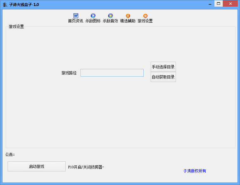Click the orange 精选辅助 plus icon
The image size is (240, 185).
(128, 16)
